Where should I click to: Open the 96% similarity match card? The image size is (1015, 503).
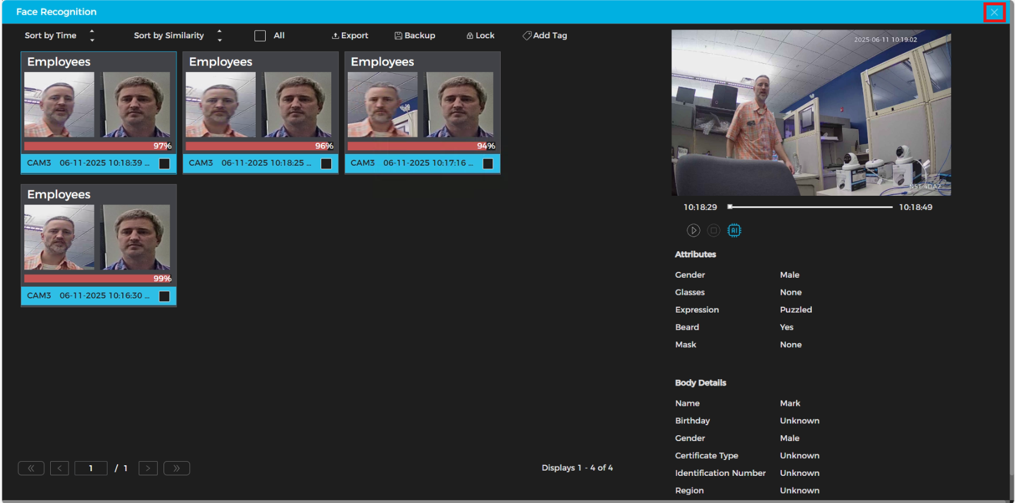(x=260, y=106)
